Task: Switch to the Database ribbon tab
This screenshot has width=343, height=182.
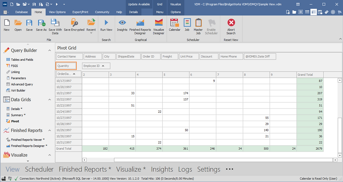Action: coord(21,12)
